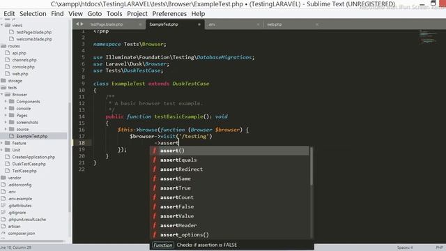Screen dimensions: 446x251
Task: Open .env.example in the sidebar
Action: tap(20, 199)
